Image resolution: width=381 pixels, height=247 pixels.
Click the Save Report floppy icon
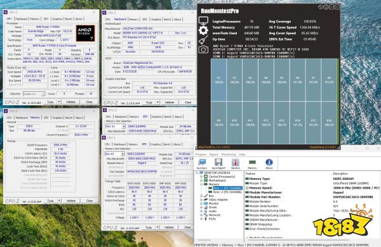point(218,164)
